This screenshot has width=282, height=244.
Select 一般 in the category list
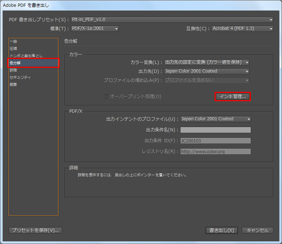(13, 42)
